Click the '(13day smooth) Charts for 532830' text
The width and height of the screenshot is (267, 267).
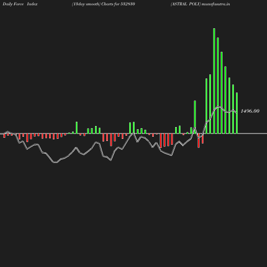(104, 4)
